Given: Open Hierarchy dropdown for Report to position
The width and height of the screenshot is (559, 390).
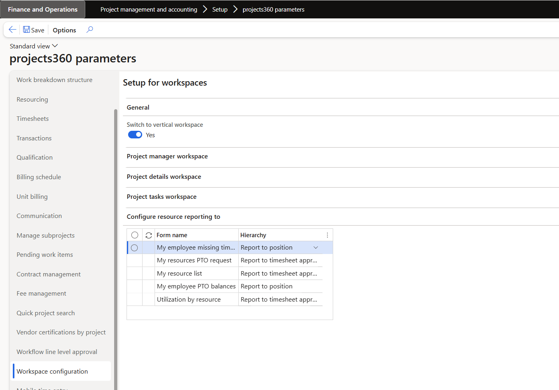Looking at the screenshot, I should tap(316, 248).
